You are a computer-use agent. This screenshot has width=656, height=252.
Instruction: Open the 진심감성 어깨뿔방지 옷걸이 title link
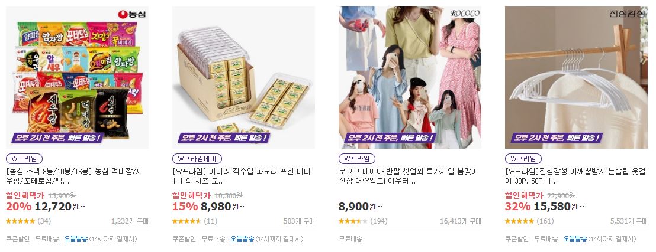click(x=575, y=176)
